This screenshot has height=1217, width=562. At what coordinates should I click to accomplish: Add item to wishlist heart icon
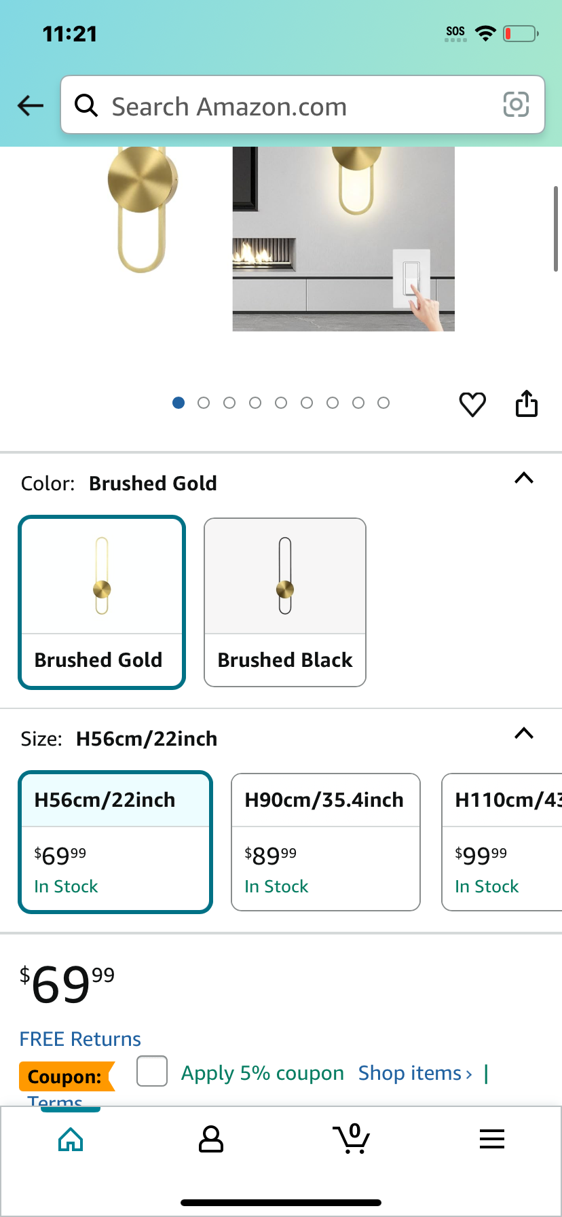472,404
